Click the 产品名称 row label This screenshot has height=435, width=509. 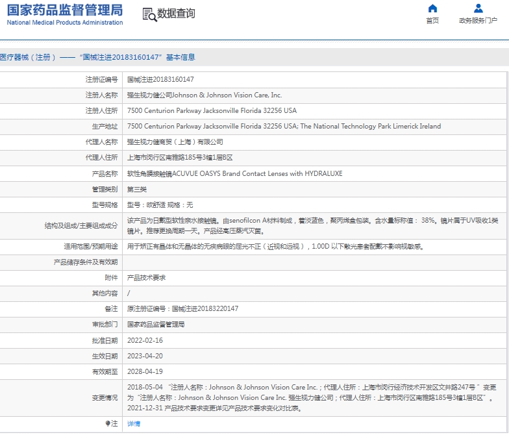click(x=105, y=174)
